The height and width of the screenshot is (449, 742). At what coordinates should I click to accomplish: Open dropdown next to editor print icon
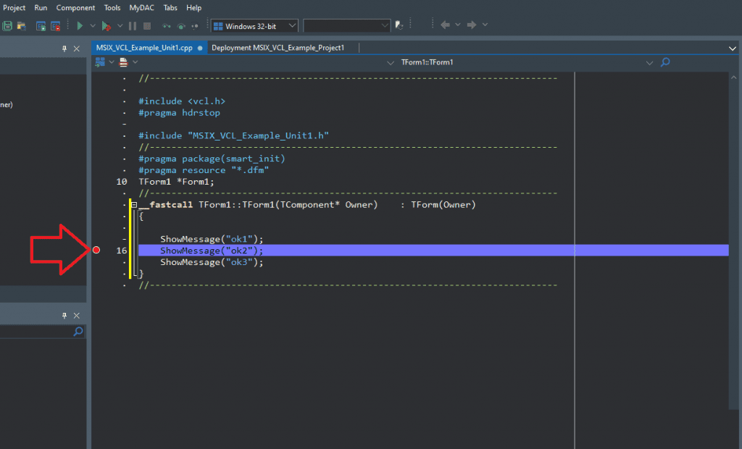pos(136,62)
